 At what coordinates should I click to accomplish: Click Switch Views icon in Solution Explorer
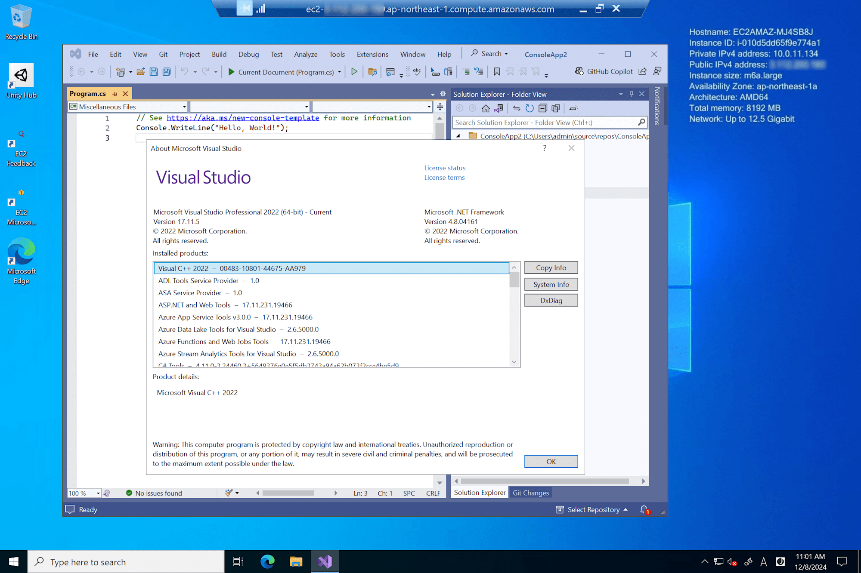click(x=499, y=108)
